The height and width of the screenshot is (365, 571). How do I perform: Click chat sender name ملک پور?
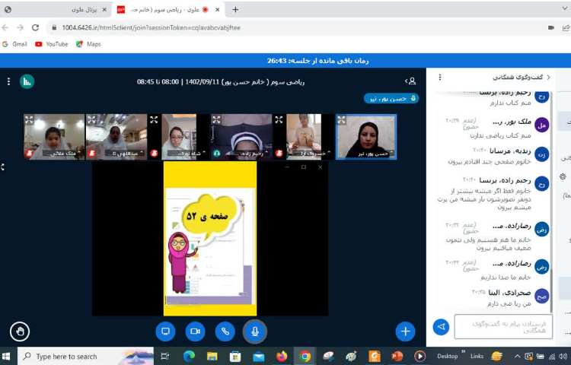point(512,122)
